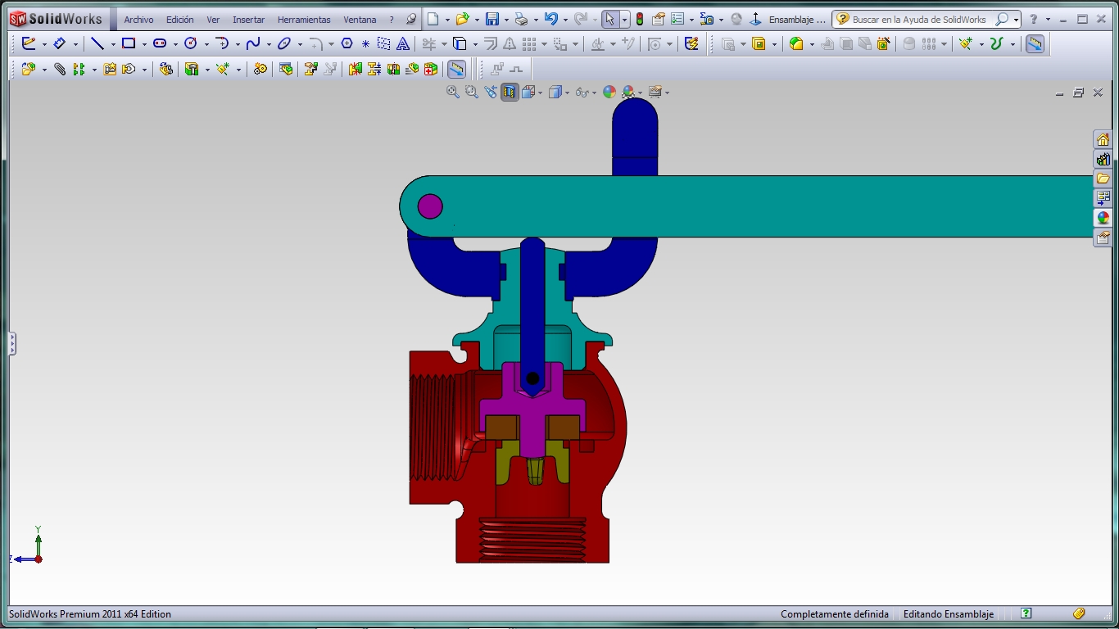Open the File Properties icon

[x=659, y=19]
